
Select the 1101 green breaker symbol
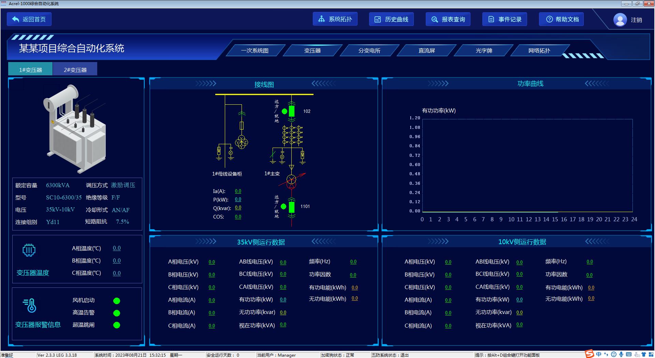coord(292,207)
